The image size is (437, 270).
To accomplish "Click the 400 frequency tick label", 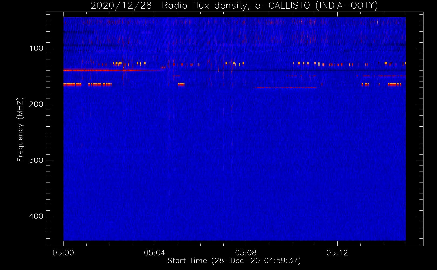I will [x=36, y=216].
